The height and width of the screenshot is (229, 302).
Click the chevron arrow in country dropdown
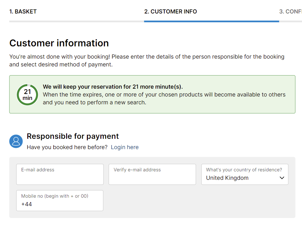coord(282,178)
